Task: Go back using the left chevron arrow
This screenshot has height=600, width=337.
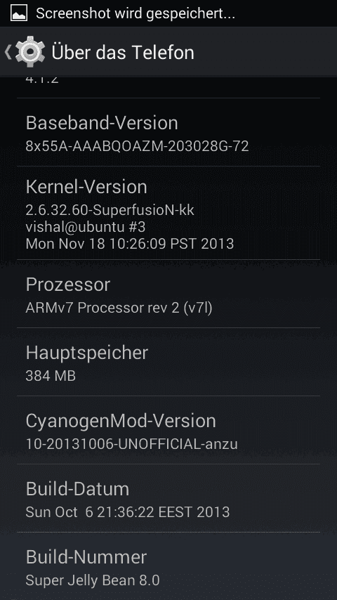Action: (8, 52)
